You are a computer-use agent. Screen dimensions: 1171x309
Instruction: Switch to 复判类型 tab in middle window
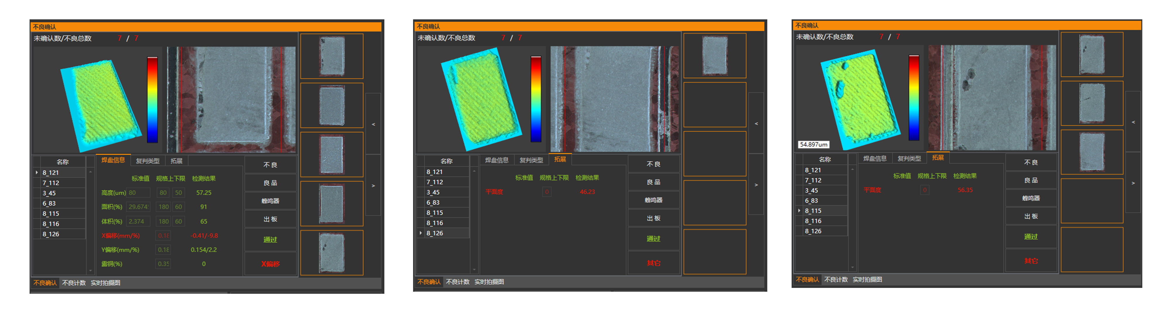[531, 160]
